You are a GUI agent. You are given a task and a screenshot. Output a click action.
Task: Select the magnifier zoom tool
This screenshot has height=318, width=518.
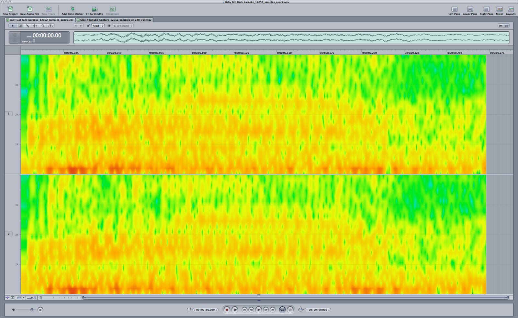(43, 26)
